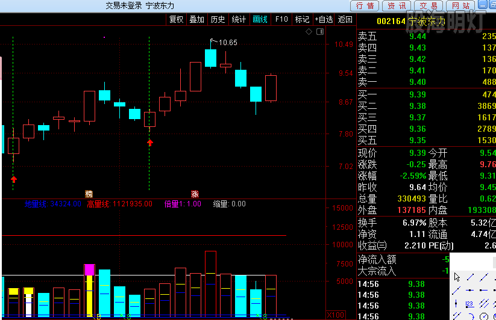
Task: Choose the circle drawing tool
Action: click(x=484, y=316)
